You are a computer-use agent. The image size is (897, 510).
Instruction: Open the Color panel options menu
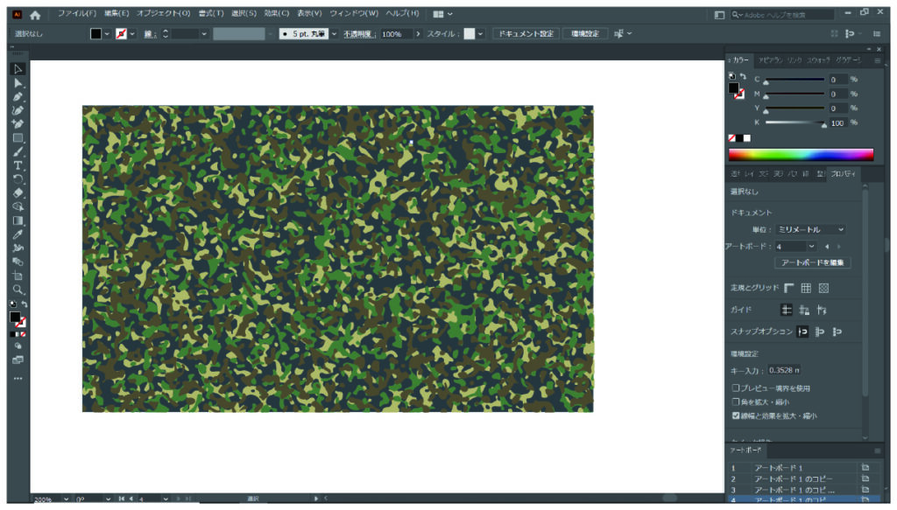click(x=878, y=60)
